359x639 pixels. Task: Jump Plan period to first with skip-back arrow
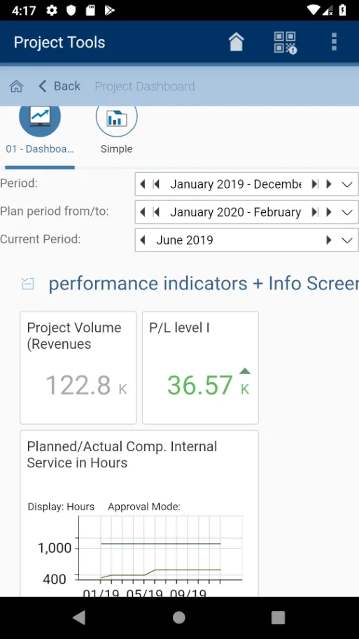point(156,212)
